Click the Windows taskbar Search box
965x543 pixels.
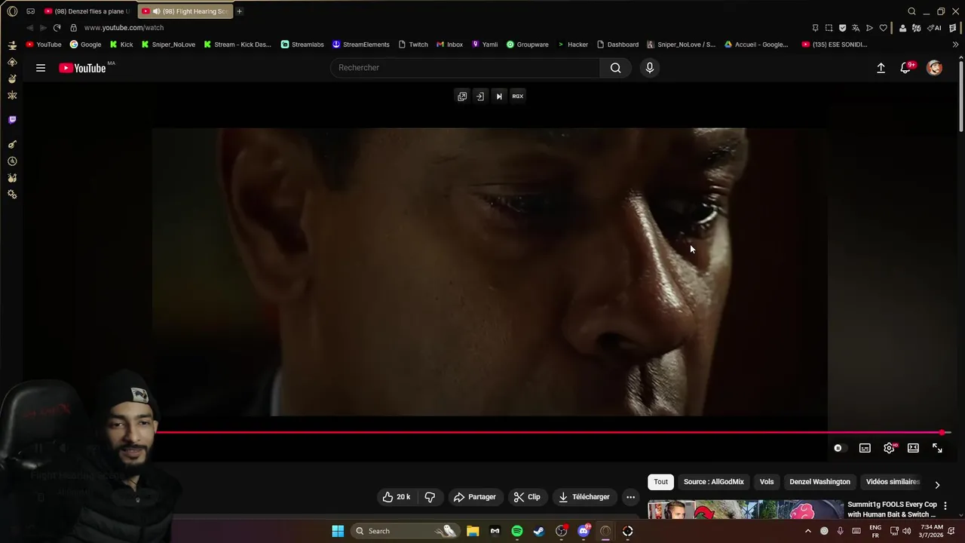(x=405, y=531)
